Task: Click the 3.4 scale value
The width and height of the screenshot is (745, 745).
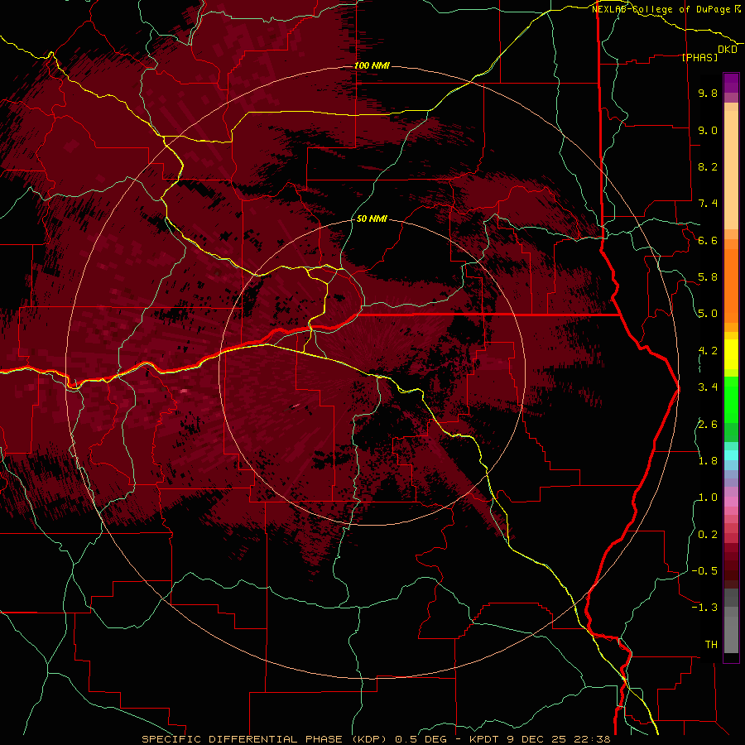Action: pyautogui.click(x=708, y=387)
